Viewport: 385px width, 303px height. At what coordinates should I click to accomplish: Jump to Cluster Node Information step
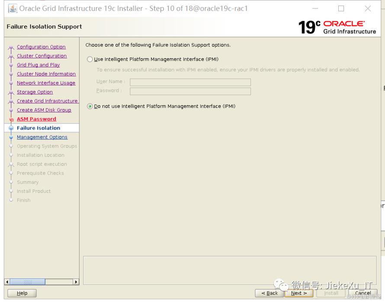click(46, 74)
